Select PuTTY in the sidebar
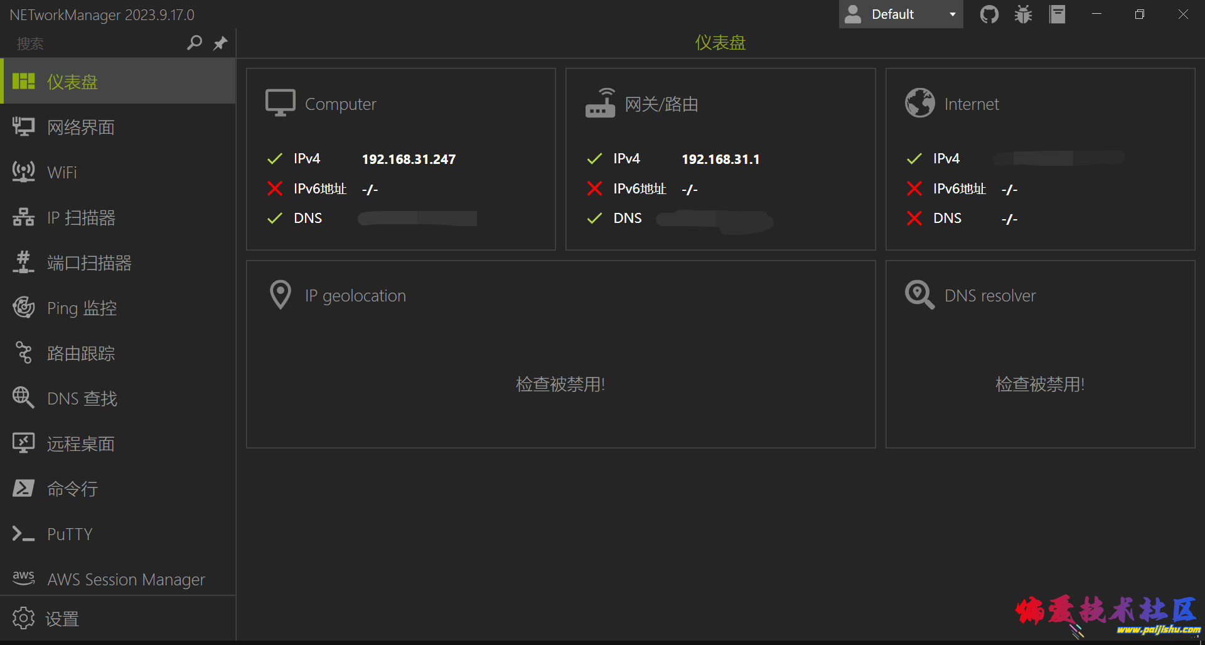 [x=70, y=534]
